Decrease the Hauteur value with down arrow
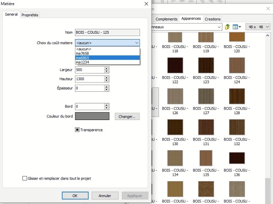The width and height of the screenshot is (273, 204). tap(106, 81)
